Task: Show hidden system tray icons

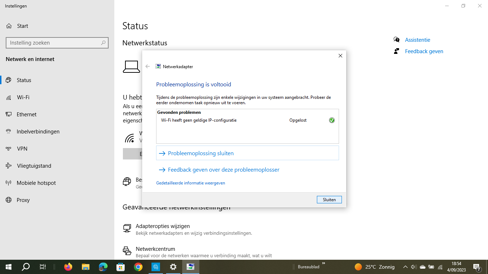Action: coord(405,267)
